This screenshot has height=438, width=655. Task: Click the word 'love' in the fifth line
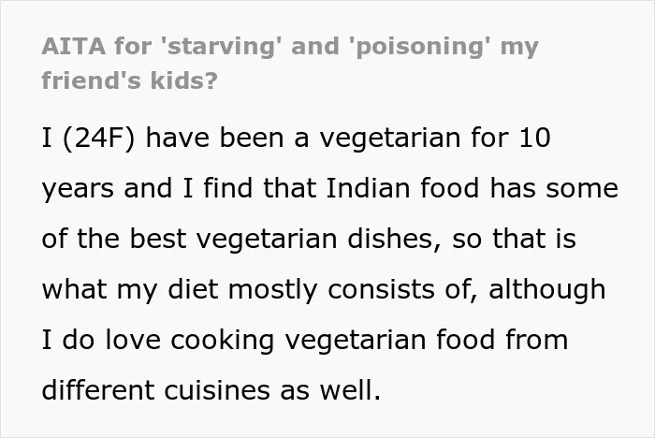[x=133, y=340]
